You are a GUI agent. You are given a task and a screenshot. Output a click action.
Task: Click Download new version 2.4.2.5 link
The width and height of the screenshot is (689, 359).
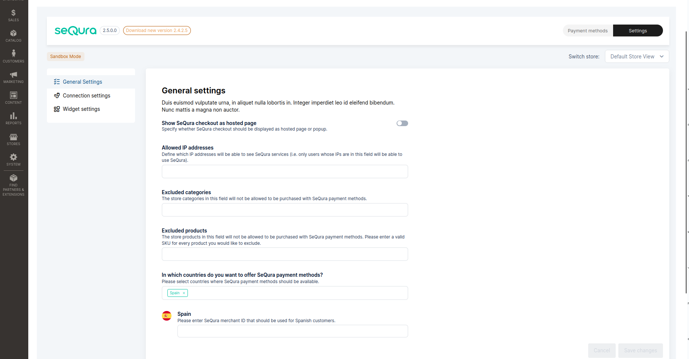pyautogui.click(x=157, y=31)
